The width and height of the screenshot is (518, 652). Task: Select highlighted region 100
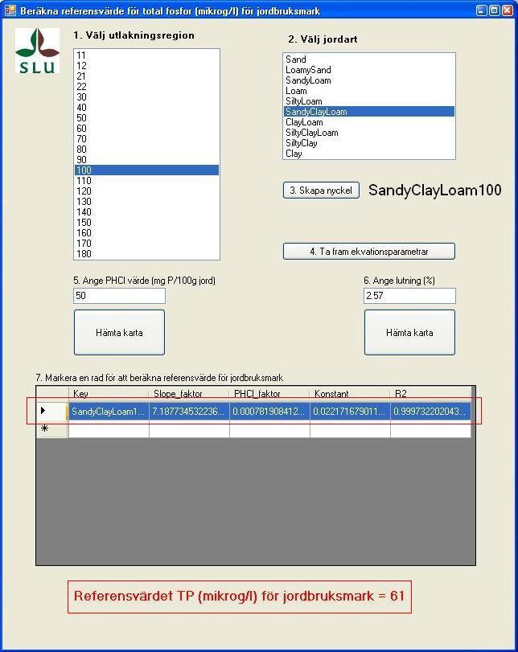146,170
